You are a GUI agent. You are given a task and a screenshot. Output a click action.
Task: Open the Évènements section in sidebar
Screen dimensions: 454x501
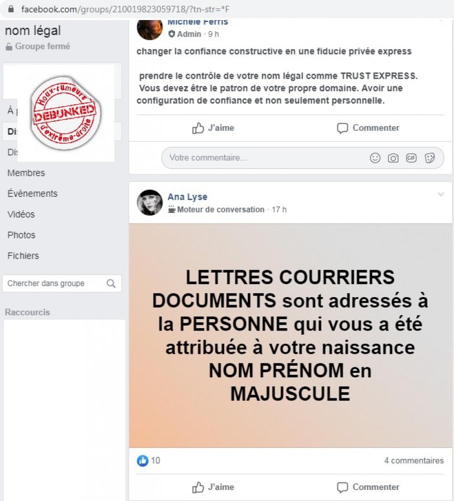click(x=32, y=193)
